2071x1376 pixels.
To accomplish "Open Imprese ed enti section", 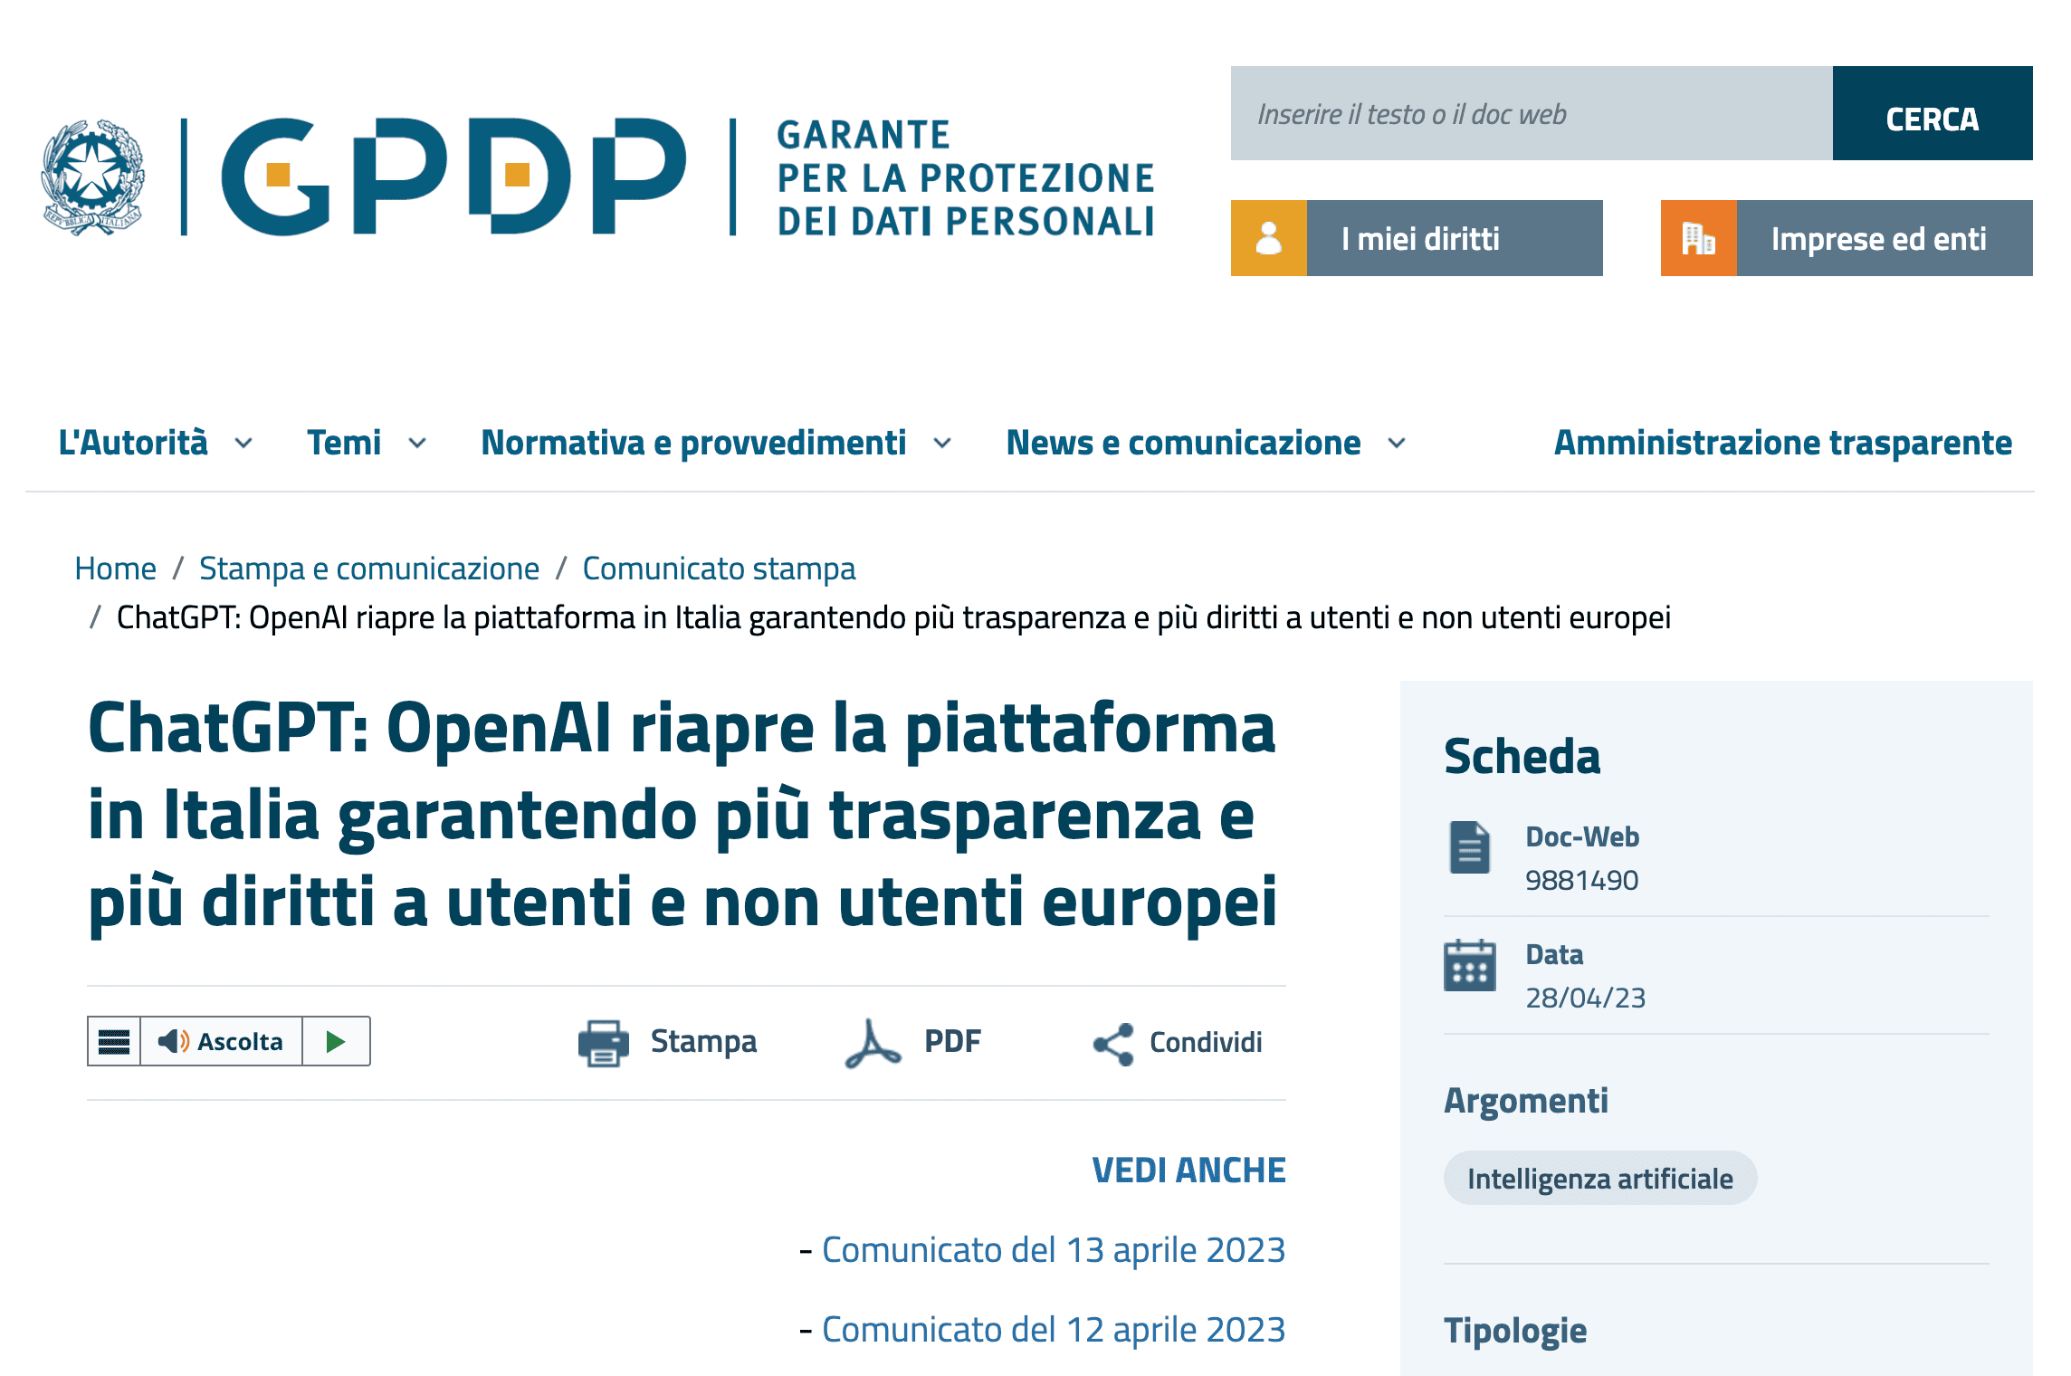I will (x=1847, y=238).
